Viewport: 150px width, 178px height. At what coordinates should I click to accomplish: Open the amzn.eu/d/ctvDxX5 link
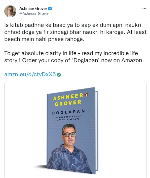[x=30, y=75]
